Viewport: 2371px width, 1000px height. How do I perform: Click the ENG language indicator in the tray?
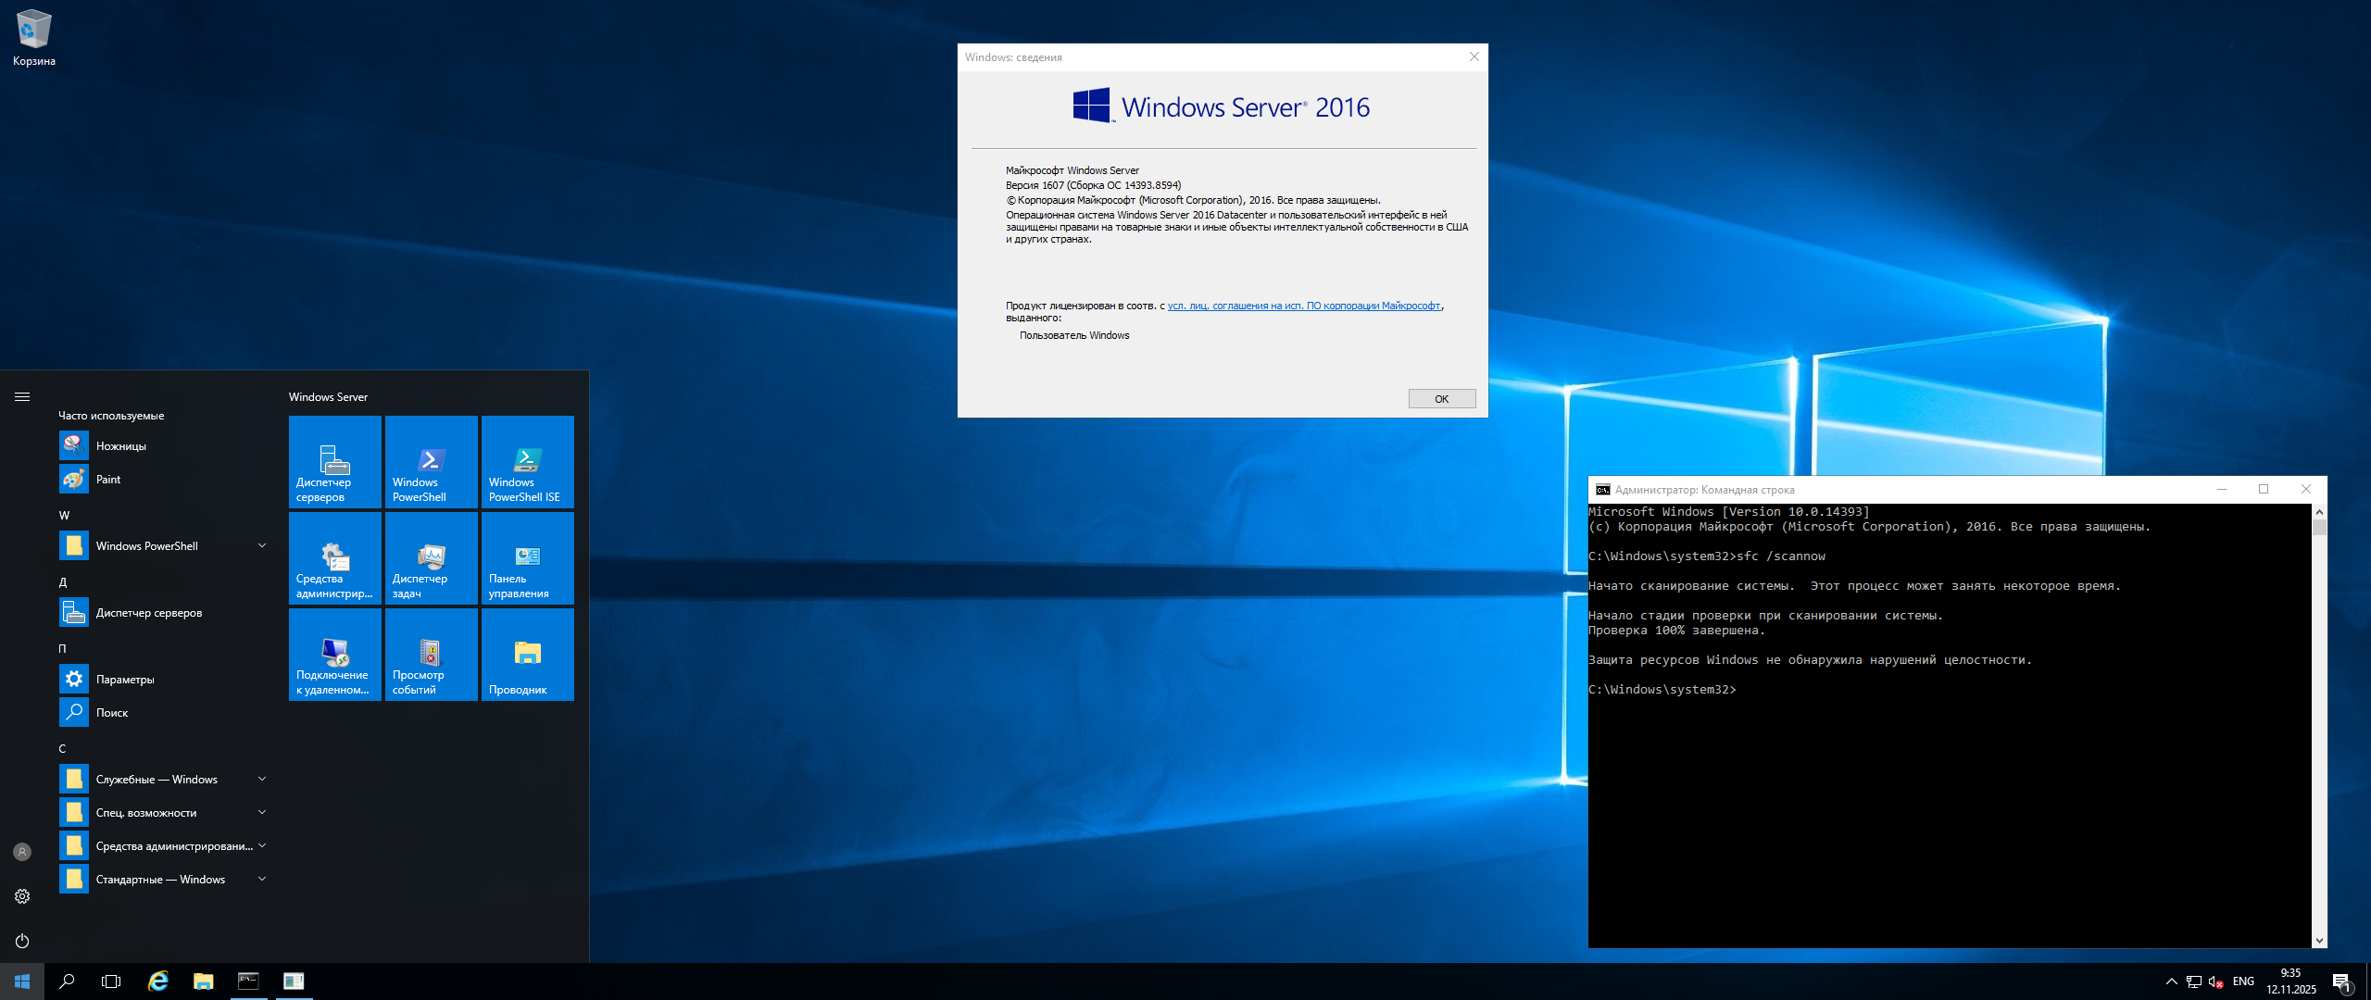[x=2243, y=981]
